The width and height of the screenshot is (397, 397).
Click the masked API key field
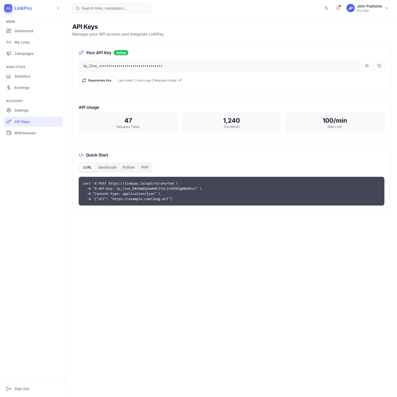(x=219, y=66)
